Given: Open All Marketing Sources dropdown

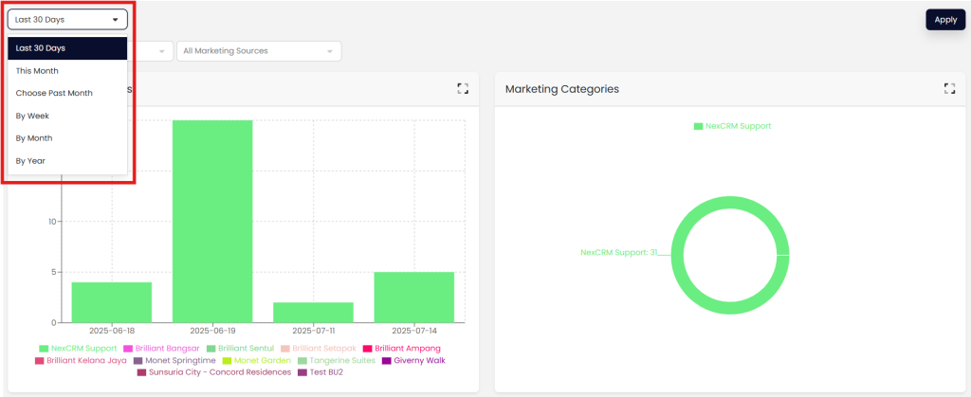Looking at the screenshot, I should click(x=259, y=51).
